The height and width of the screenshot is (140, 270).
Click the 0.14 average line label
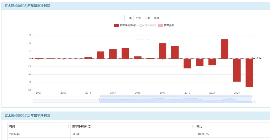coord(259,58)
